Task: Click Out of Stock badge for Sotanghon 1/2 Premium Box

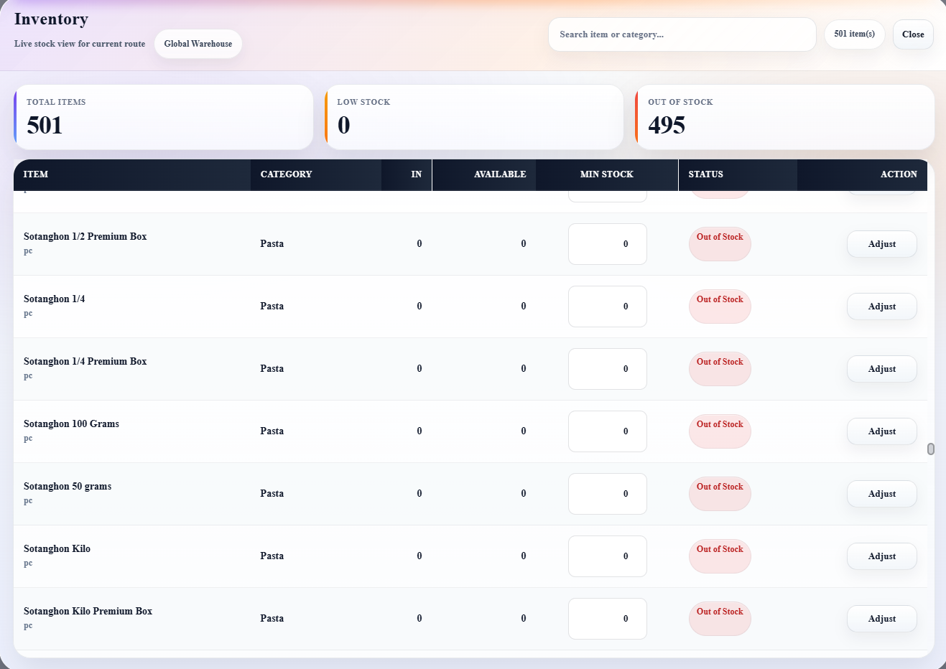Action: 720,244
